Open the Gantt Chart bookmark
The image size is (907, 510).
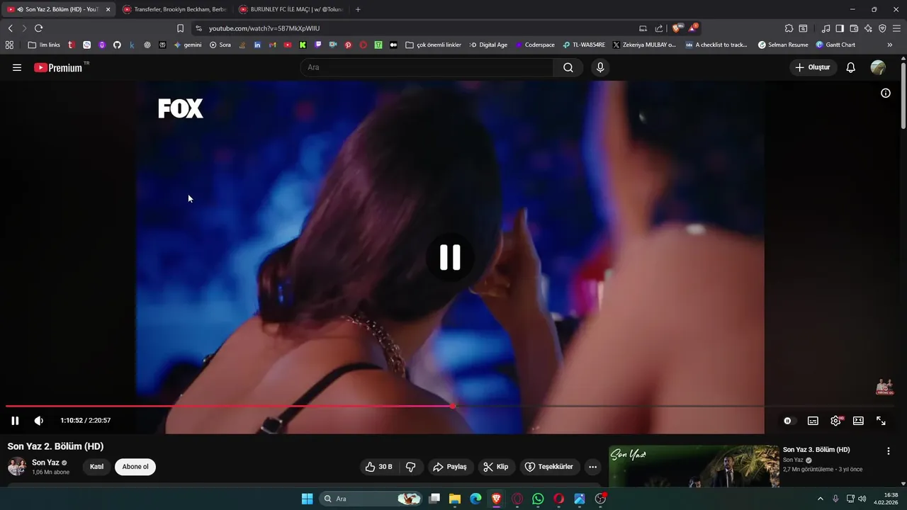tap(835, 45)
